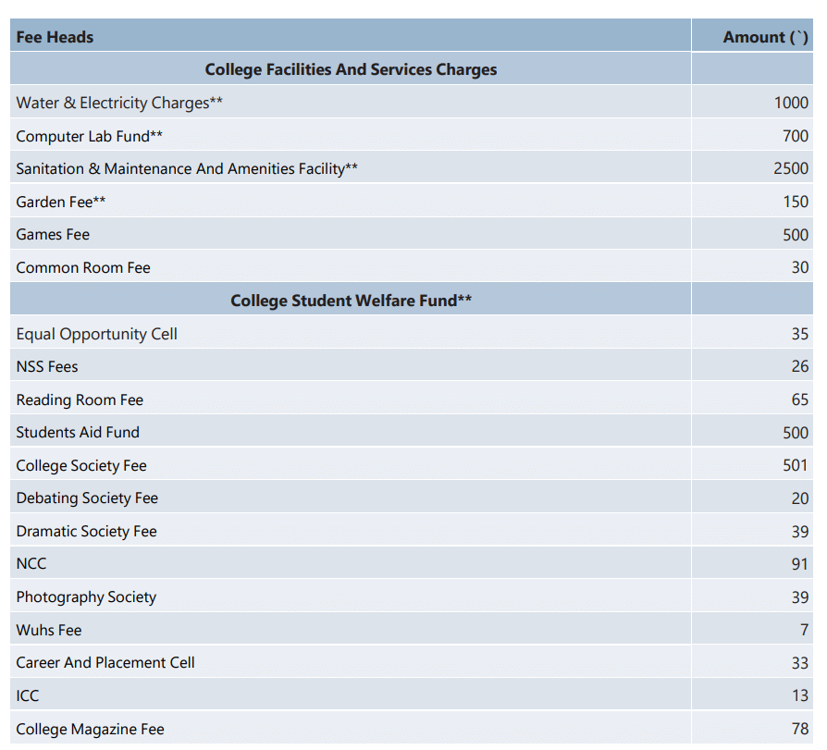Click the Water & Electricity Charges row label
827x750 pixels.
coord(119,103)
